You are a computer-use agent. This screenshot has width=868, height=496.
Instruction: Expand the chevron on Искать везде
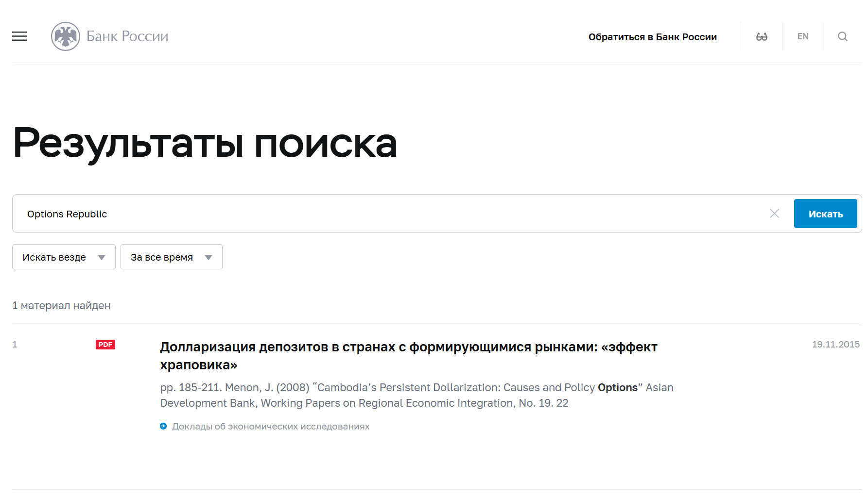pos(102,257)
